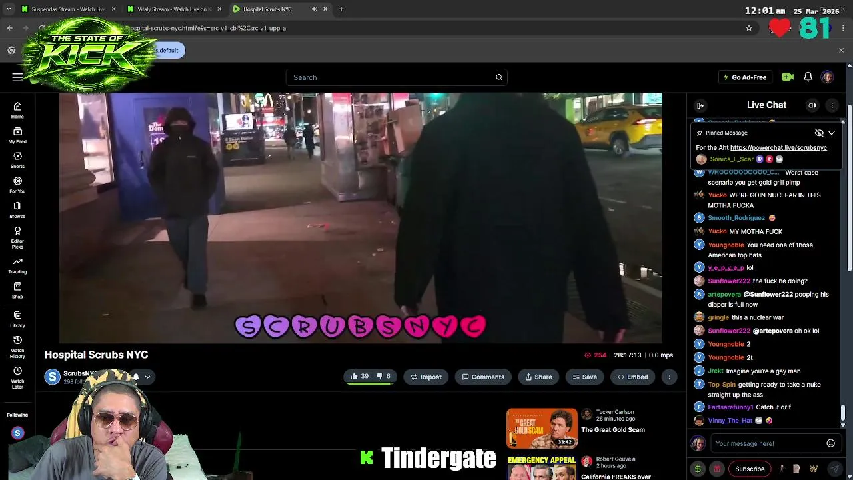Click the EMERGENCY APPEAL video thumbnail
Screen dimensions: 853x480
(542, 467)
